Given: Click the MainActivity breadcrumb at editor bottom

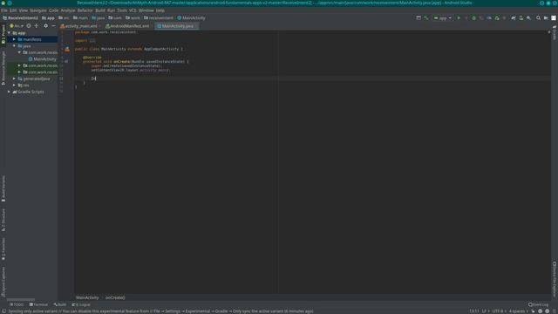Looking at the screenshot, I should (87, 297).
